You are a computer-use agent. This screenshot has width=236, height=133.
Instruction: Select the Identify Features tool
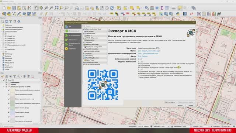point(147,8)
